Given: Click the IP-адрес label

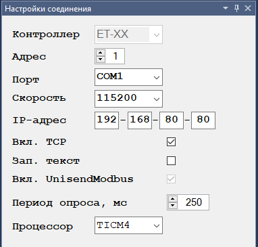Looking at the screenshot, I should click(39, 120).
